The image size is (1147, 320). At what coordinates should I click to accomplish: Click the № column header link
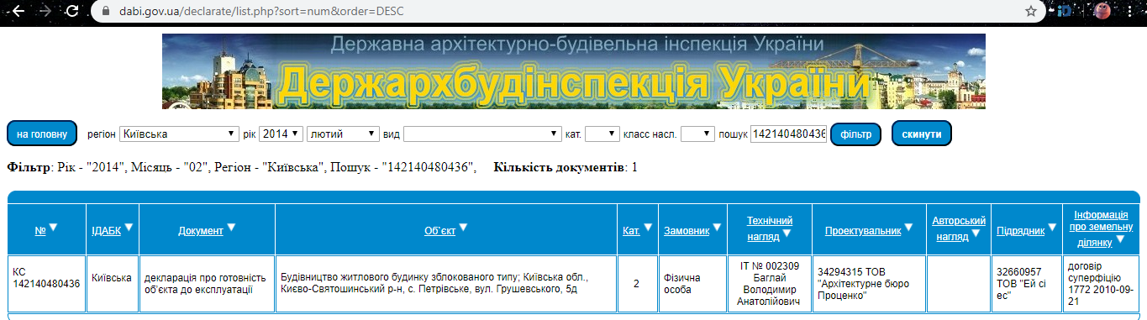tap(39, 230)
